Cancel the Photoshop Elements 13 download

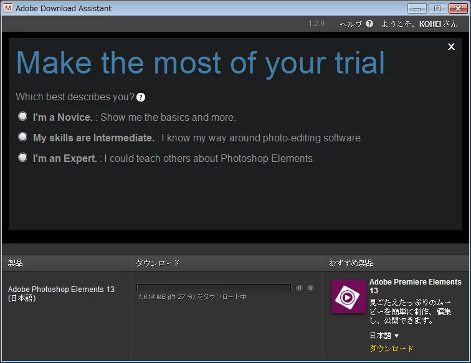pos(311,288)
